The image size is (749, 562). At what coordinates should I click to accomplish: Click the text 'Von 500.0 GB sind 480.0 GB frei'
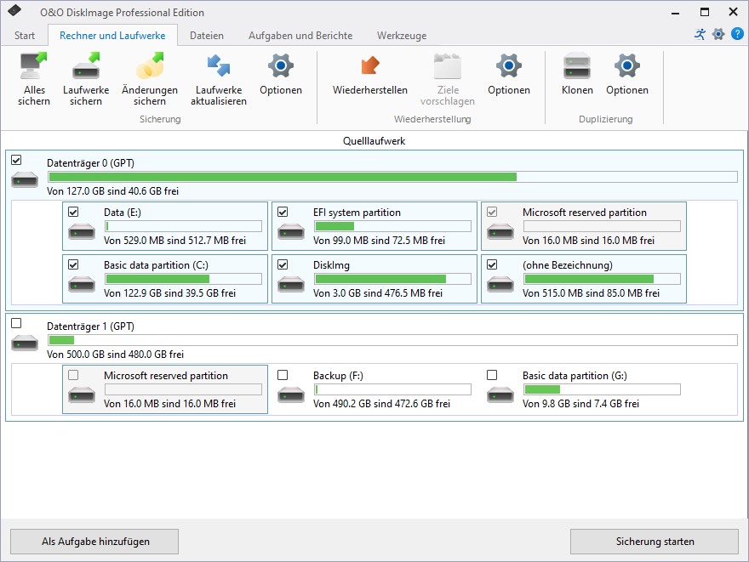115,355
